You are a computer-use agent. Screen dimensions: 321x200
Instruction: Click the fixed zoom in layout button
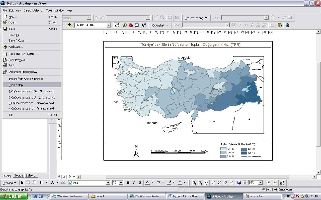[x=213, y=183]
